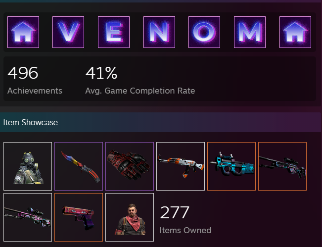Open the butterfly knife item
This screenshot has height=247, width=322.
click(79, 166)
